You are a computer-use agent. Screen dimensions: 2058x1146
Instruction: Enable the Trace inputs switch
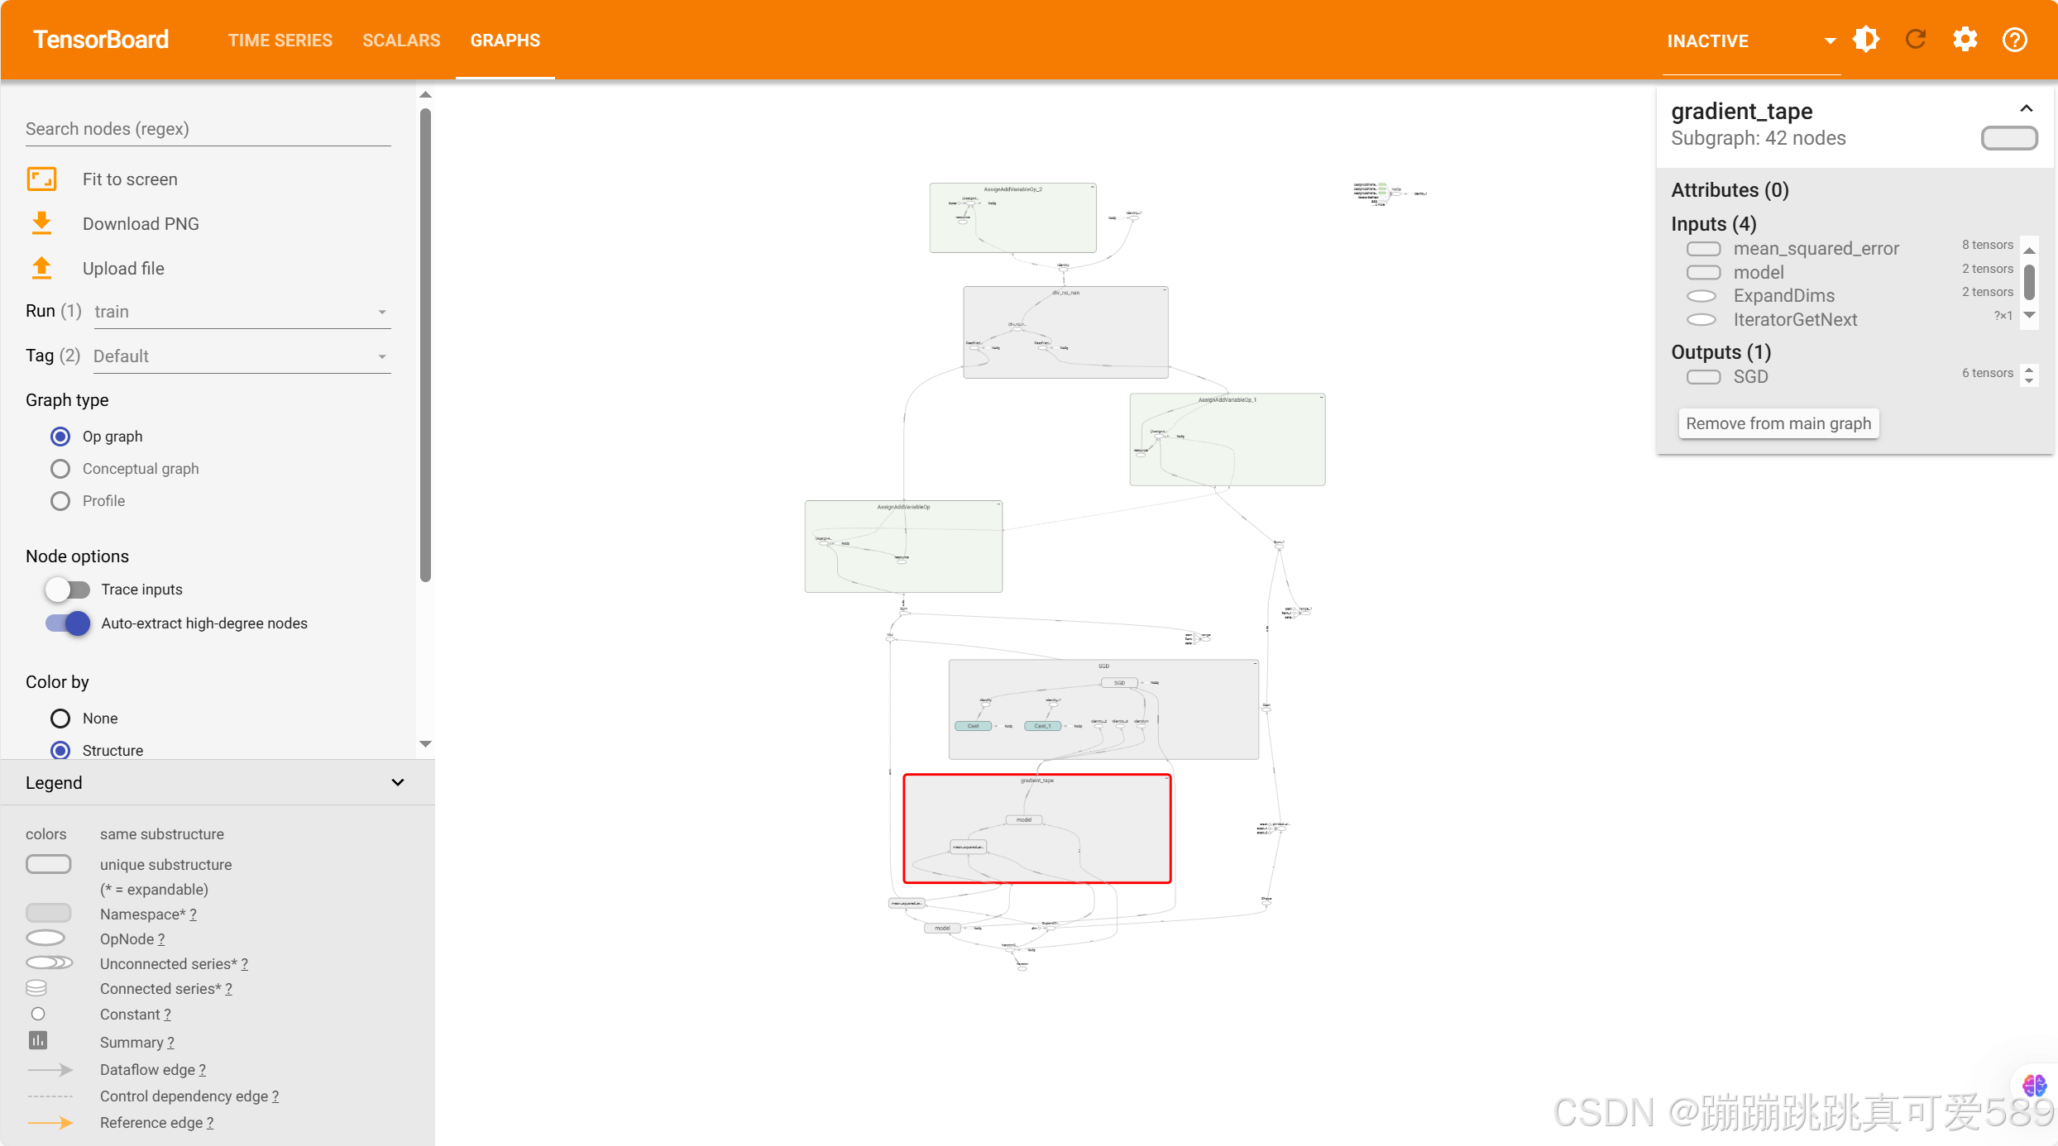click(x=67, y=590)
